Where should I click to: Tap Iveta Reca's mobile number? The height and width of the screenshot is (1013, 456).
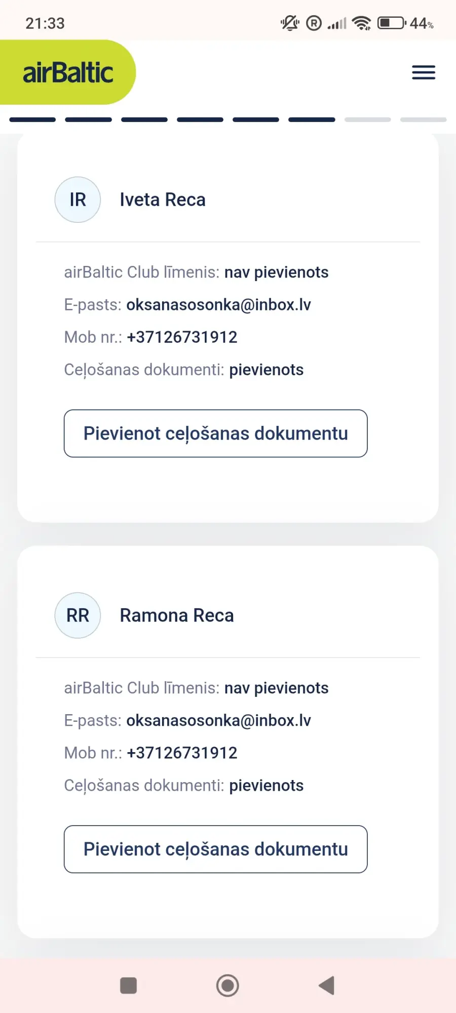[x=182, y=337]
